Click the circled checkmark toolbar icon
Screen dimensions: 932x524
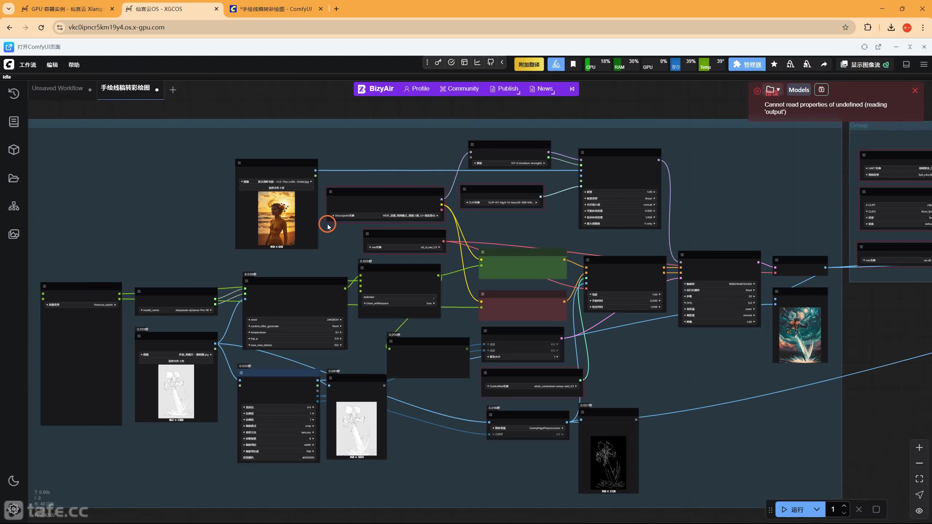click(x=451, y=62)
